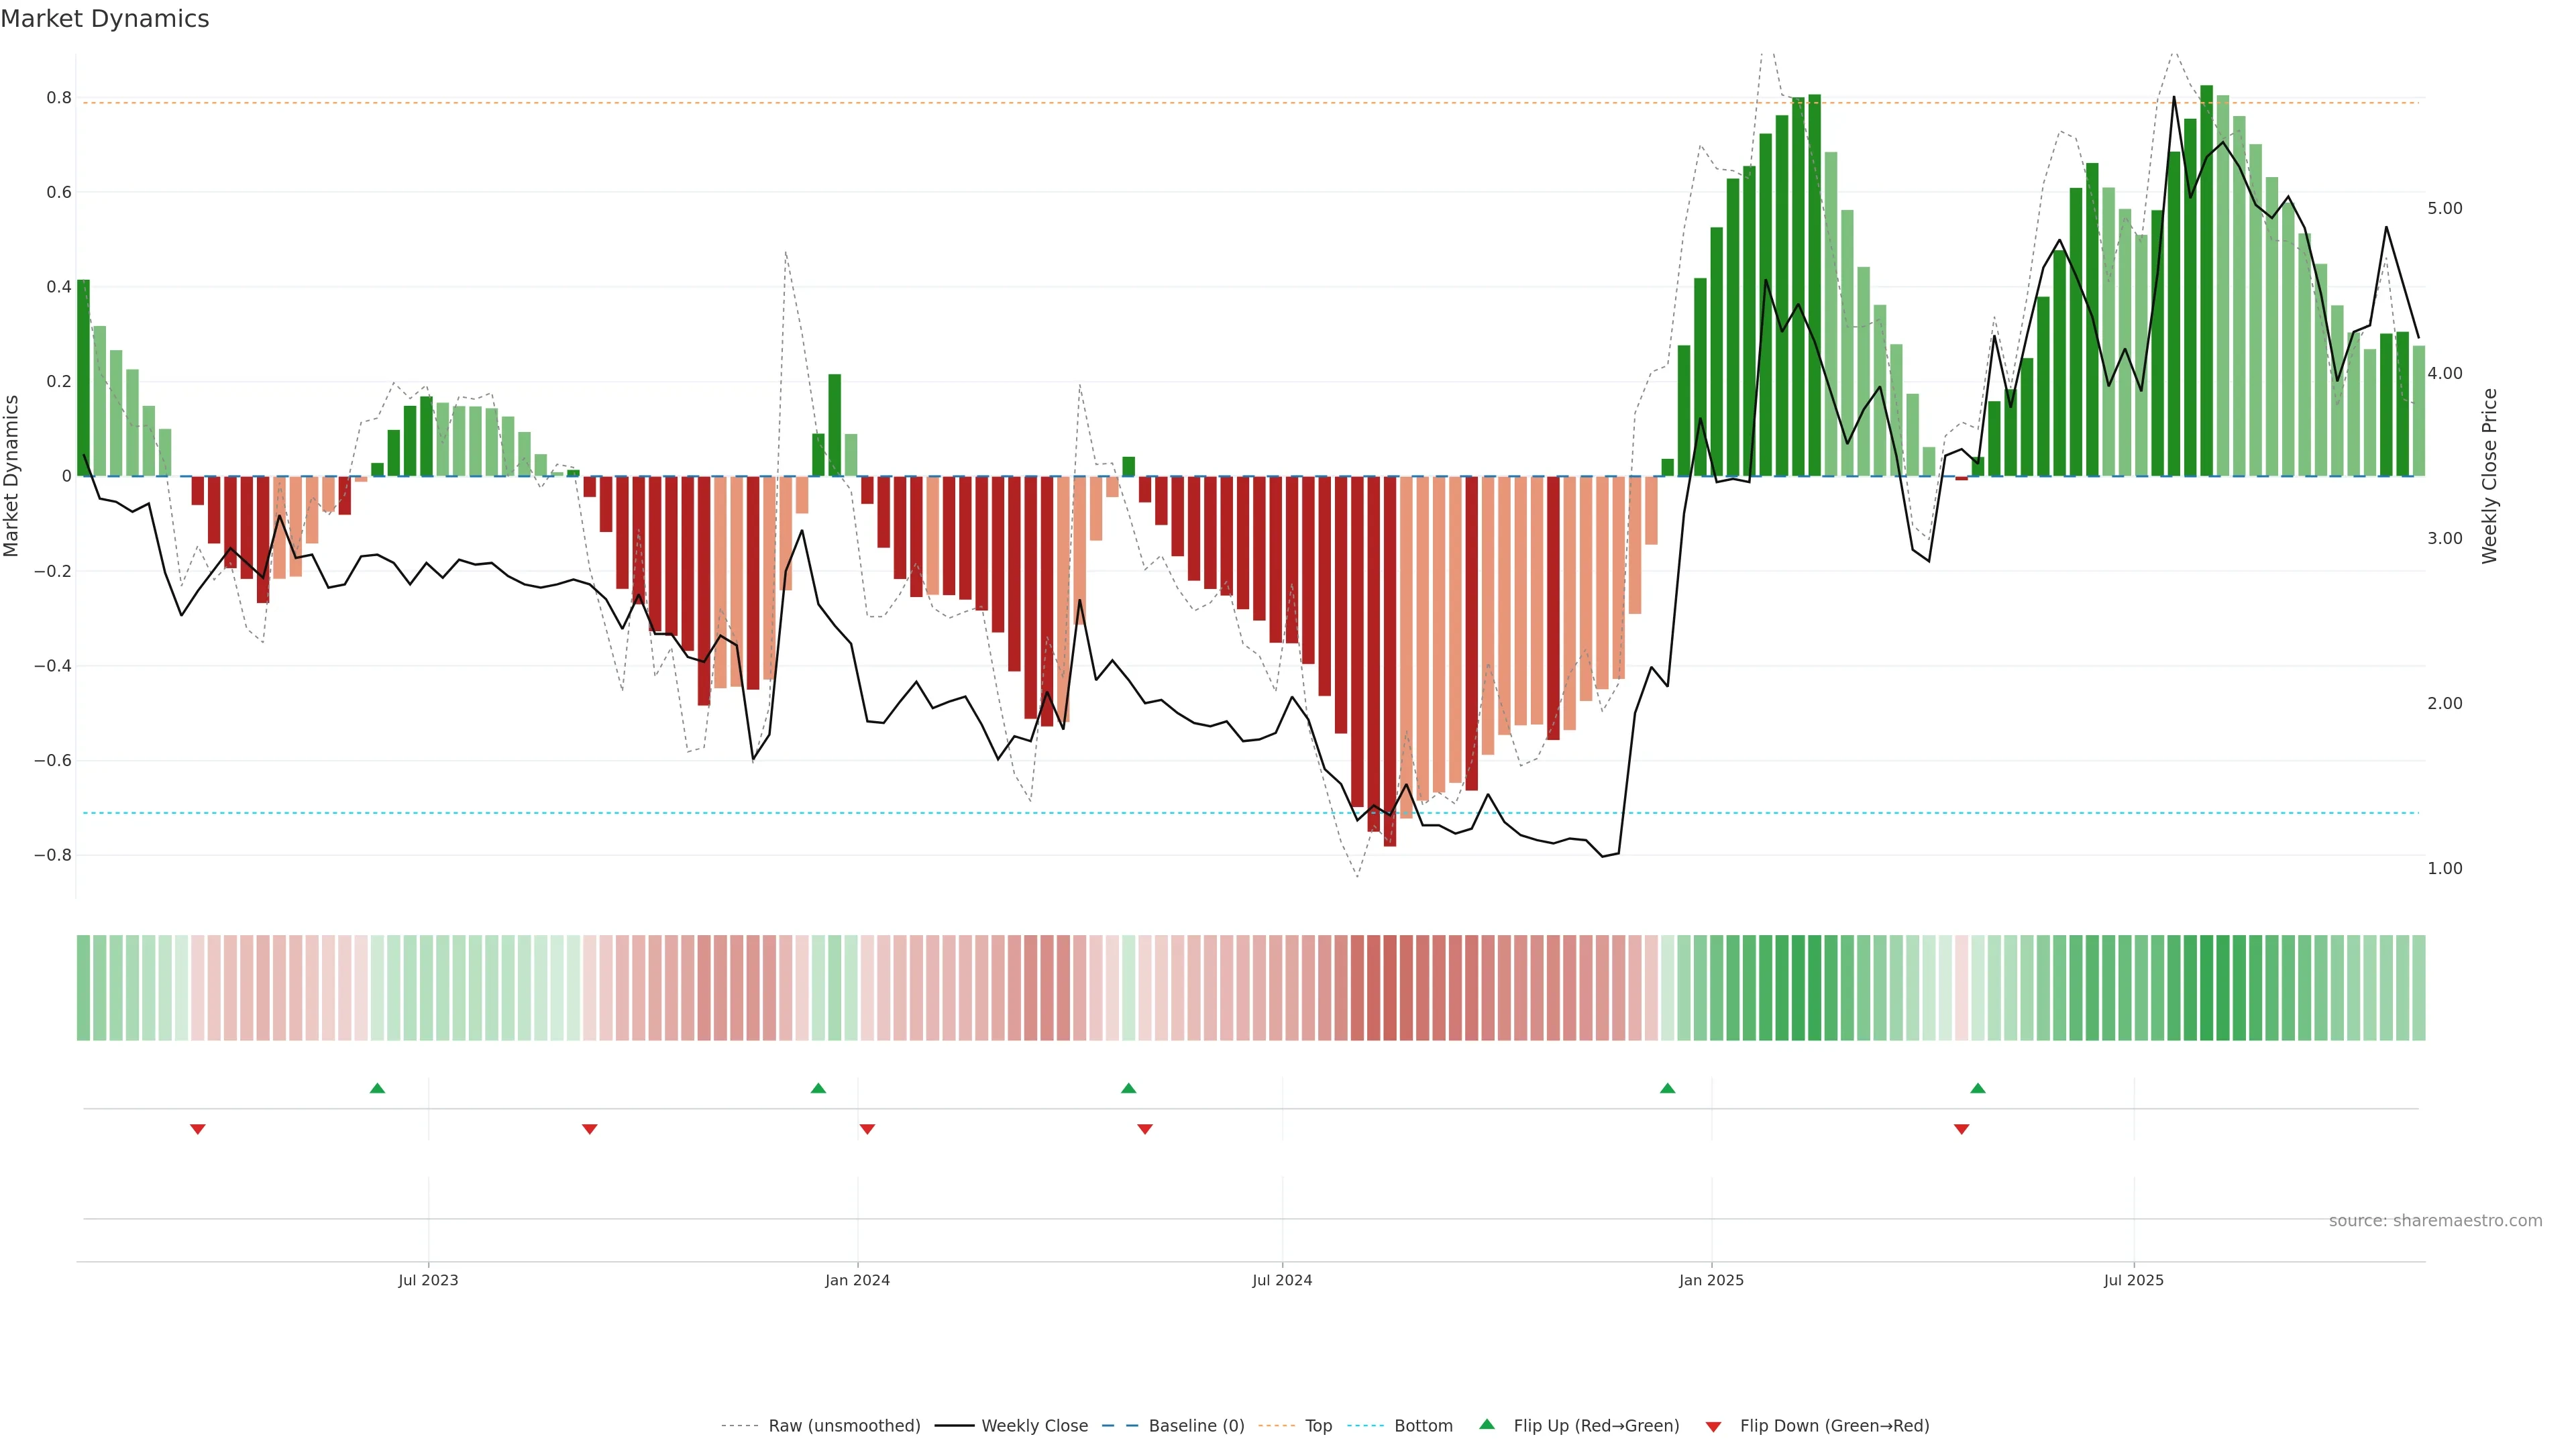Click the 0.8 label on left y-axis

(59, 98)
